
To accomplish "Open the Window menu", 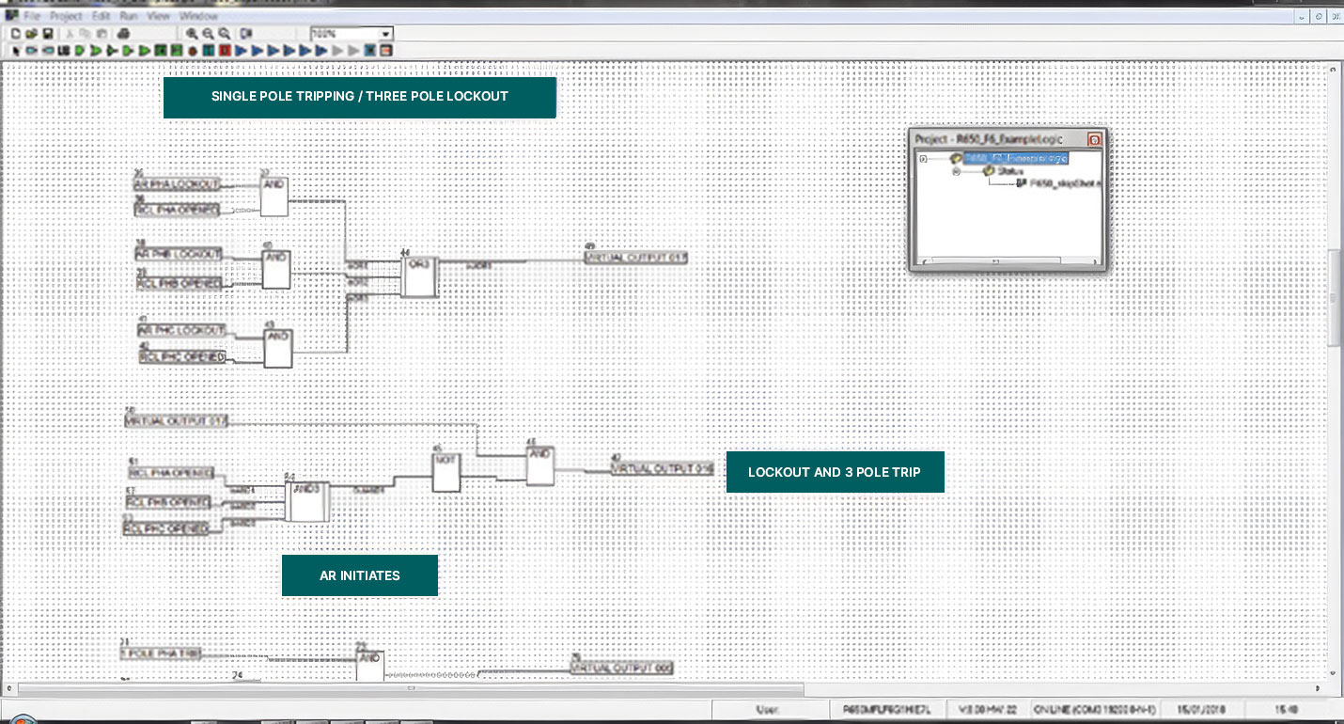I will [198, 16].
